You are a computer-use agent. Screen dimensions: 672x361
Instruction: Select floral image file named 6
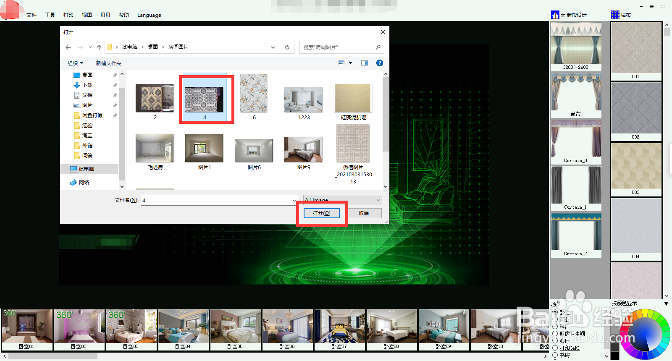pos(254,97)
